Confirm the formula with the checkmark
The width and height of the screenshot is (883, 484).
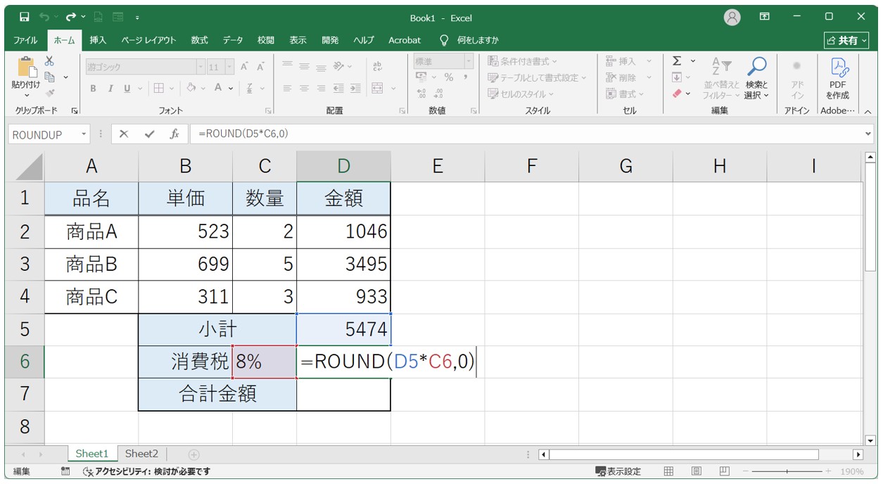(x=149, y=134)
